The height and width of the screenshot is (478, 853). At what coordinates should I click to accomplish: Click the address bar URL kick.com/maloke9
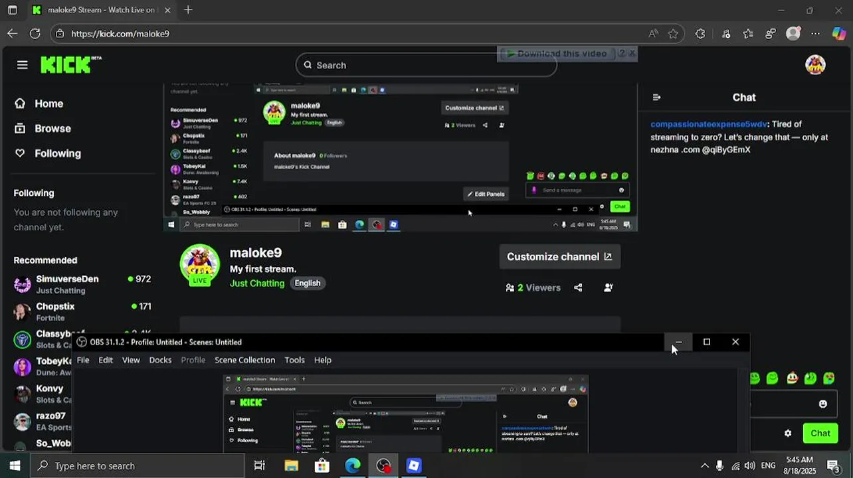click(120, 34)
